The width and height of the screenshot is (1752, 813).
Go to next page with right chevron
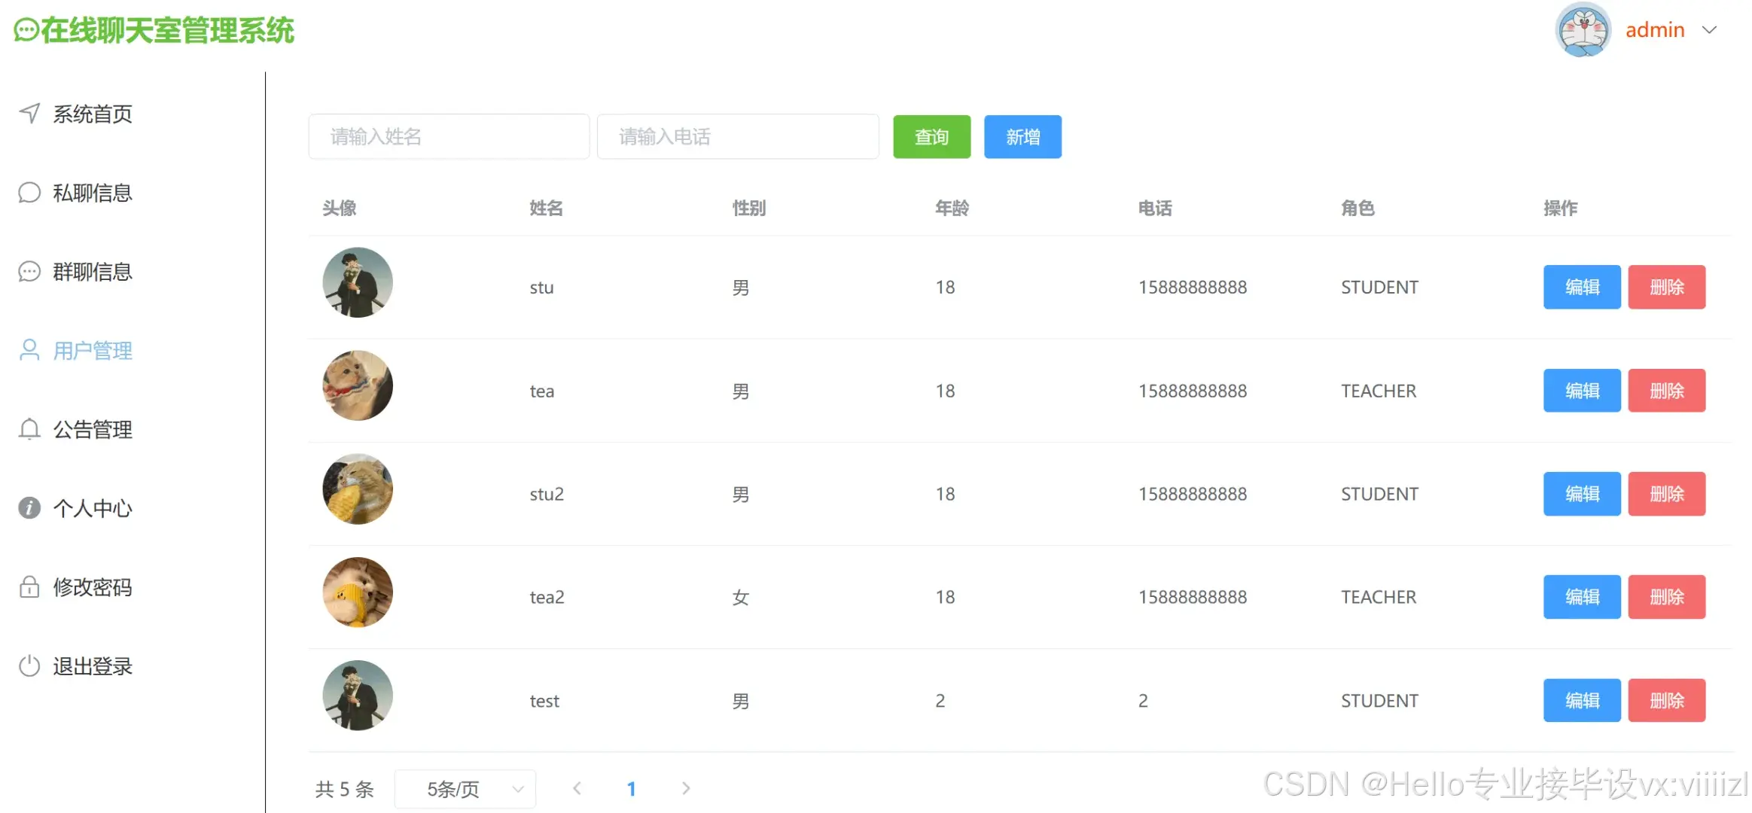point(685,788)
